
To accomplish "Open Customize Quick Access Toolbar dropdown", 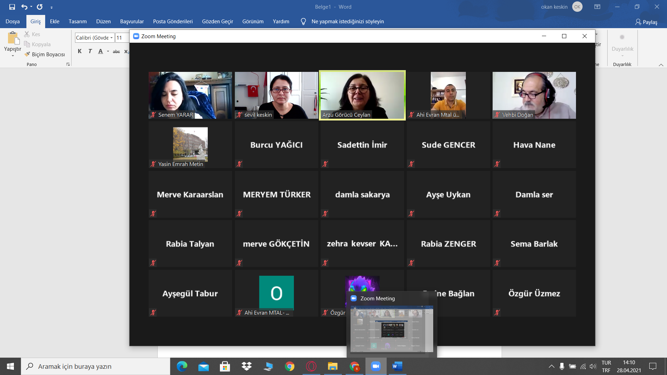I will click(51, 7).
